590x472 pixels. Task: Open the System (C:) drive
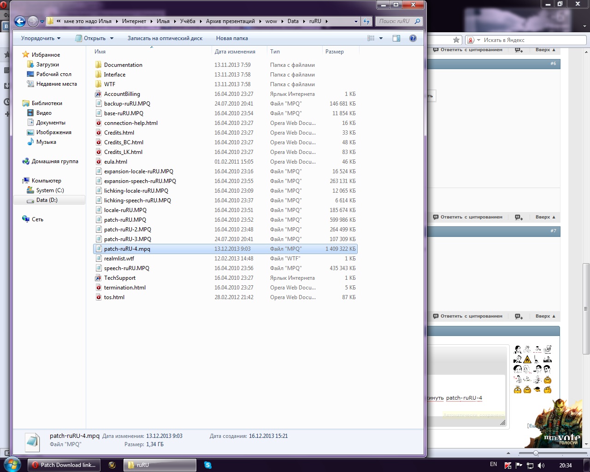point(50,190)
